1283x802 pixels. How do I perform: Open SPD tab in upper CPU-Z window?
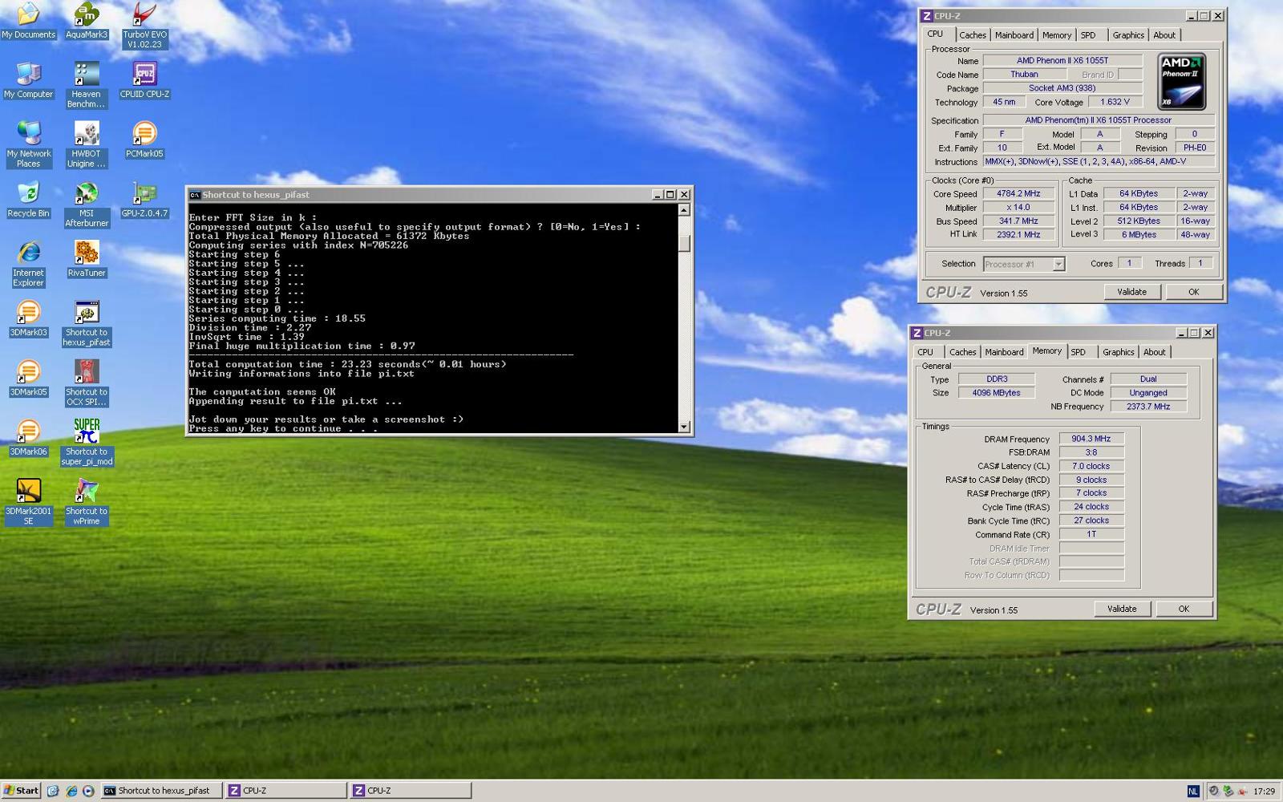(x=1088, y=35)
